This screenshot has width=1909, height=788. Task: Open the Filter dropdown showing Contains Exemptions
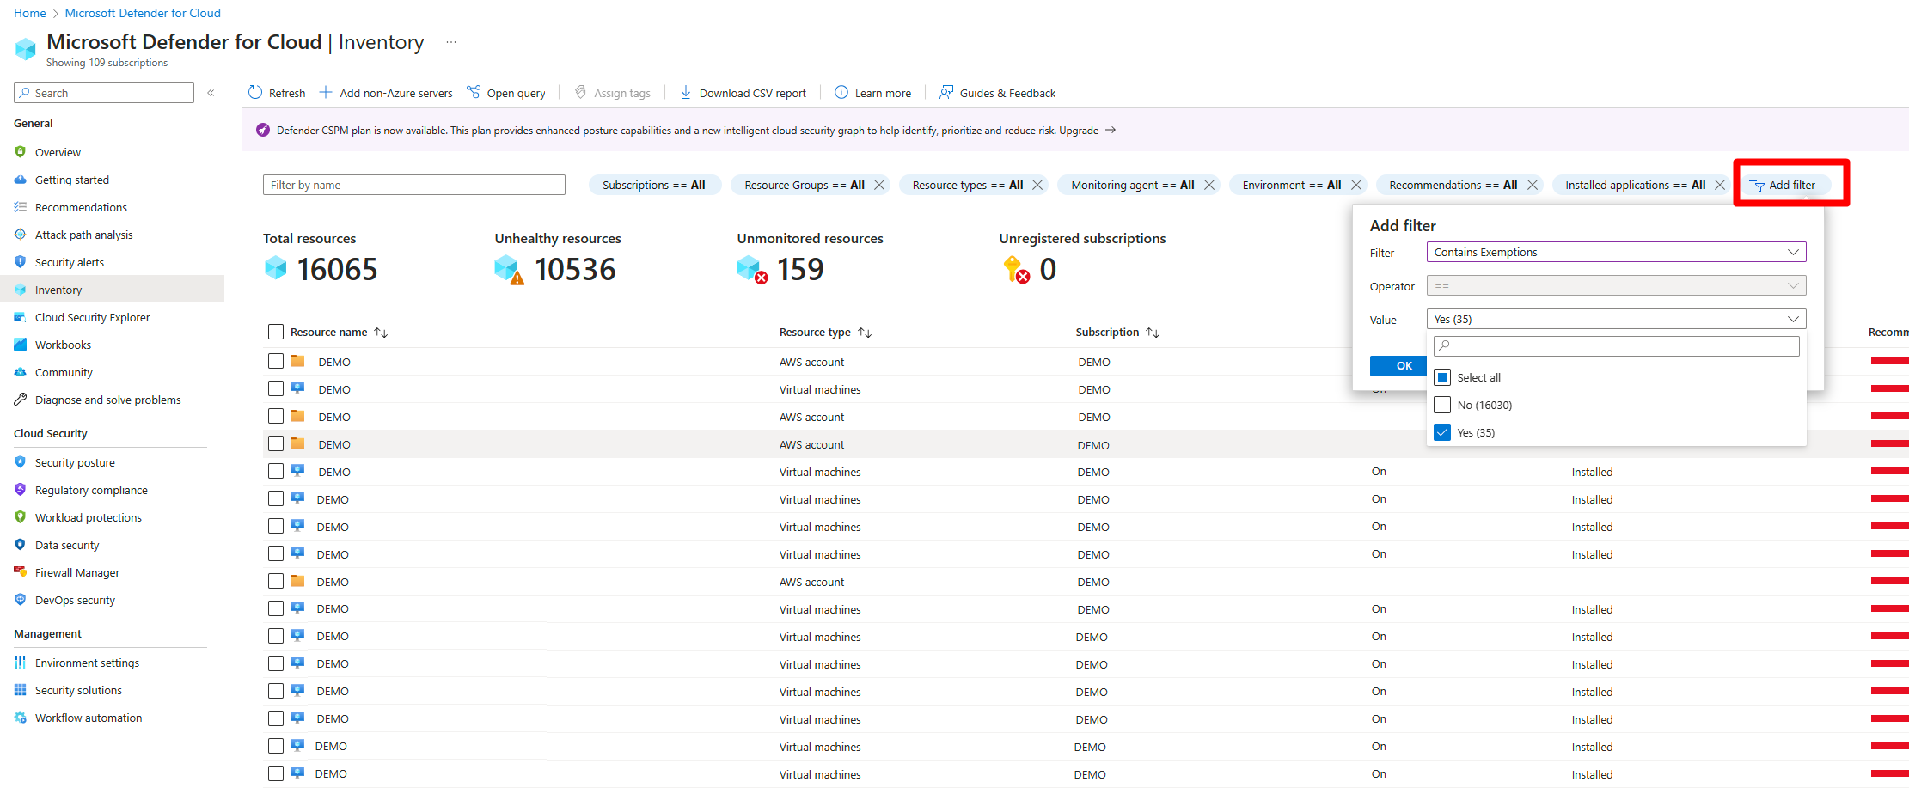tap(1616, 252)
